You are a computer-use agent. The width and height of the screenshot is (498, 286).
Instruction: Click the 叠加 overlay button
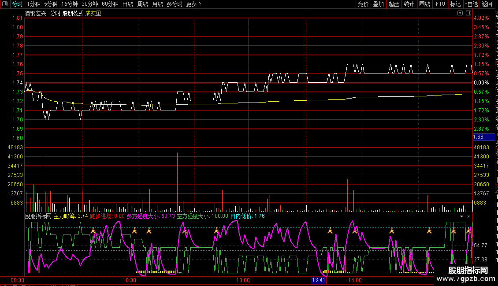click(x=378, y=4)
